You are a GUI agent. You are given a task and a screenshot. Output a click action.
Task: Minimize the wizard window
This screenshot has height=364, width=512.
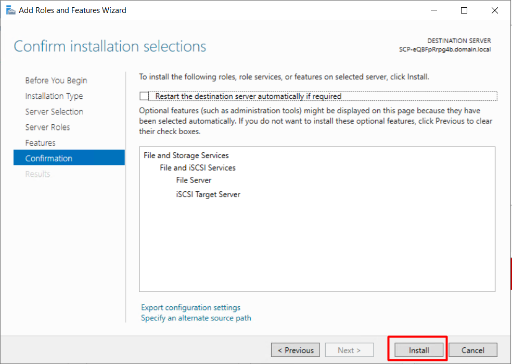(434, 10)
